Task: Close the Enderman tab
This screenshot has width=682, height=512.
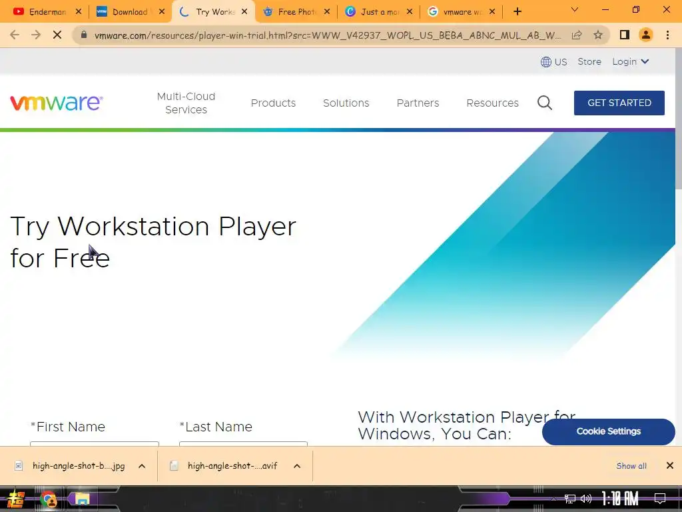Action: coord(79,12)
